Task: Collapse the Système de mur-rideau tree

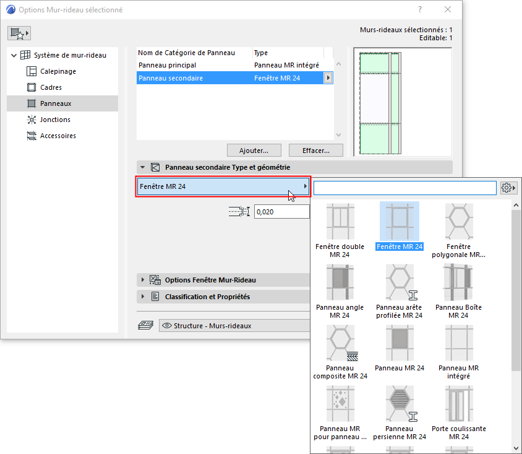Action: click(x=14, y=55)
